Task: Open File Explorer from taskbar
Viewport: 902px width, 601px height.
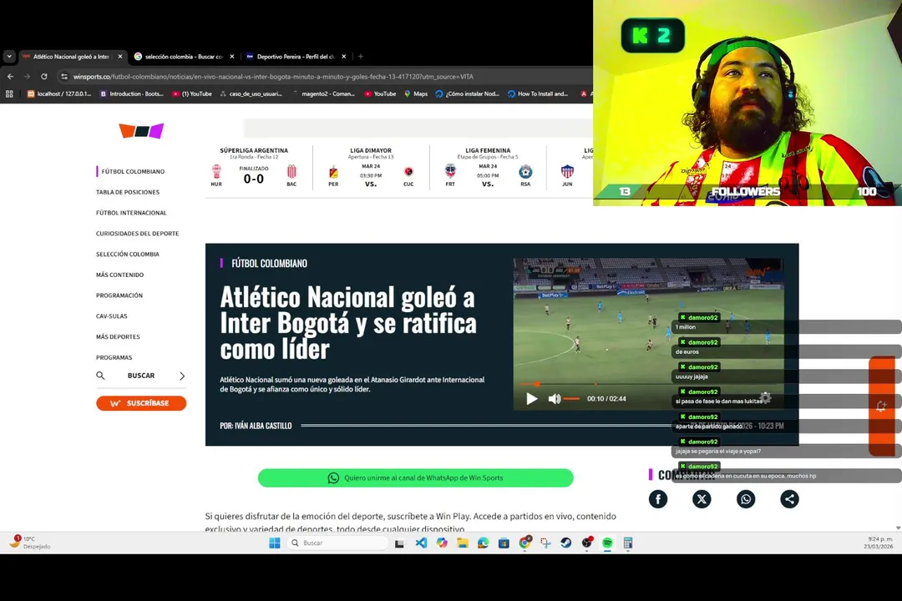Action: [x=463, y=543]
